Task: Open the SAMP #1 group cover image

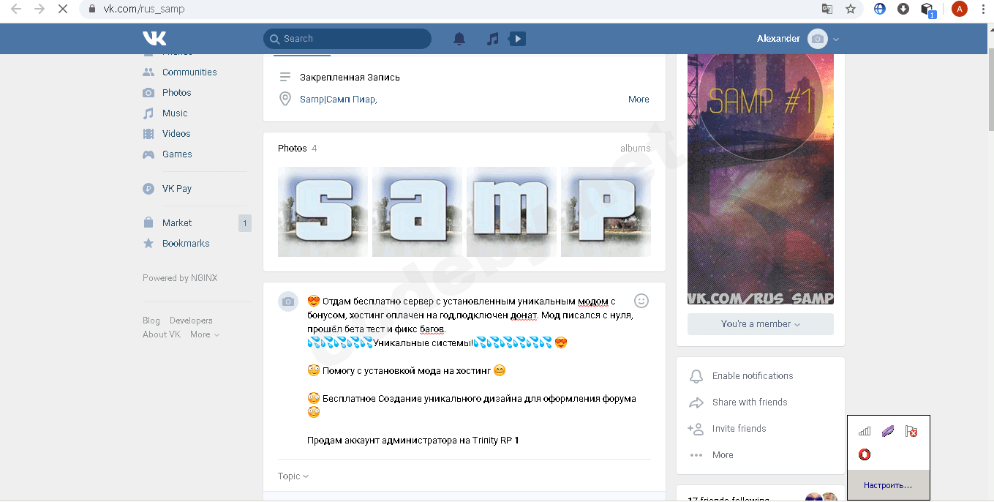Action: [x=761, y=179]
